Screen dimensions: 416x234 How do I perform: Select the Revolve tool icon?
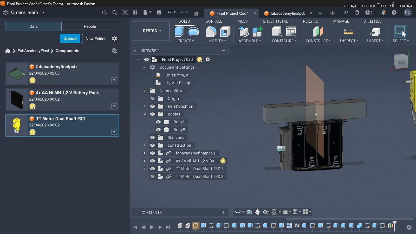tap(193, 32)
